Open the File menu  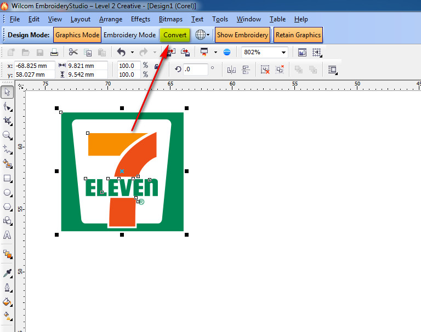point(14,19)
